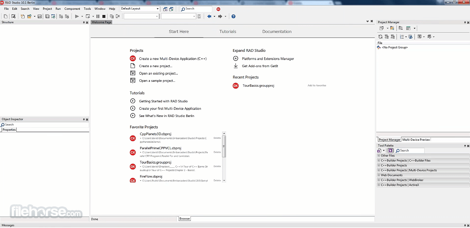Screen dimensions: 470x228
Task: Click the gray Forward arrow icon
Action: click(220, 16)
